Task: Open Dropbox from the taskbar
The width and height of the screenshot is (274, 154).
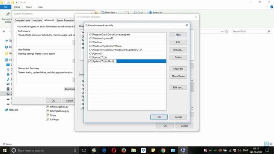Action: (143, 150)
